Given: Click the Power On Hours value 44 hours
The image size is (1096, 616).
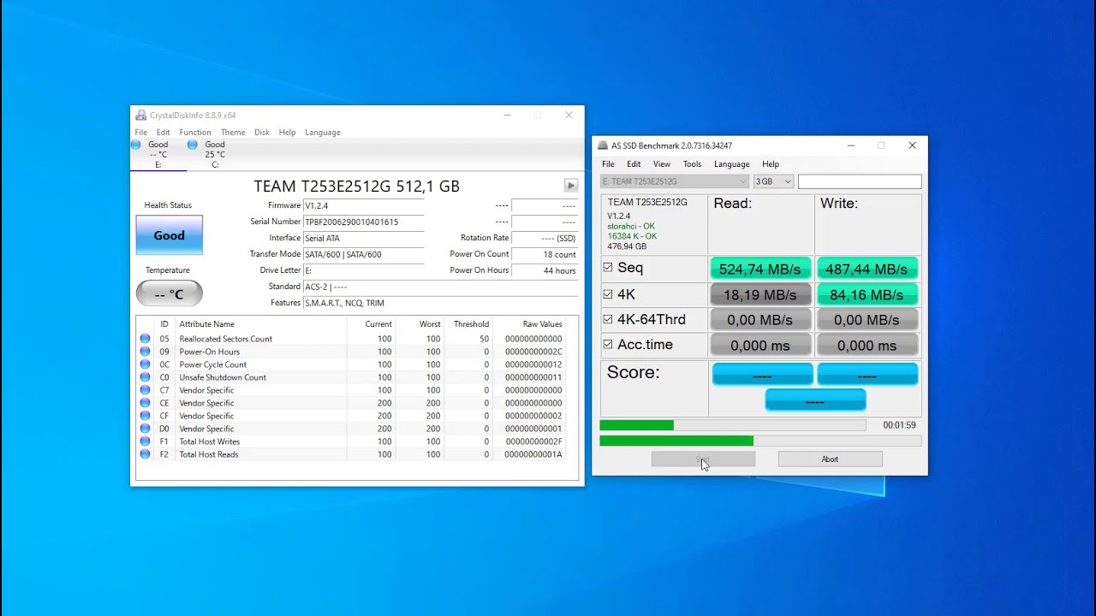Looking at the screenshot, I should click(x=545, y=270).
